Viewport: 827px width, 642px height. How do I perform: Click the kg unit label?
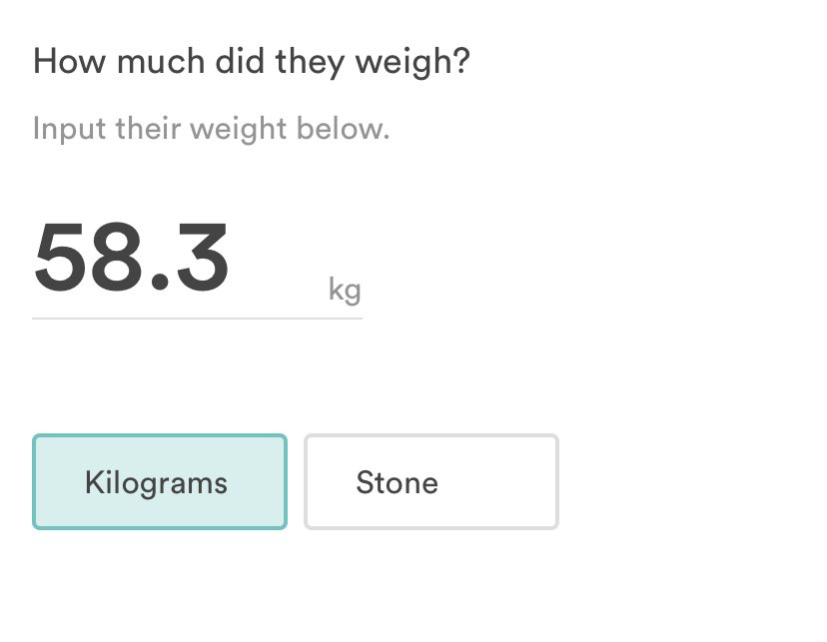point(345,290)
